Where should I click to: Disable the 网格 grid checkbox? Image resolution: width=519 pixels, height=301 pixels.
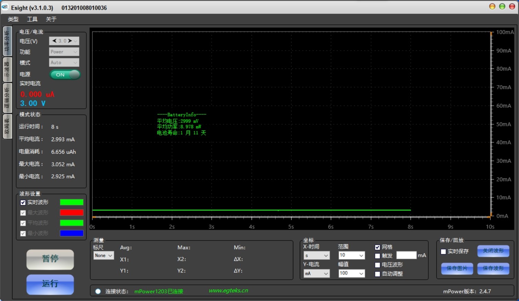click(377, 247)
